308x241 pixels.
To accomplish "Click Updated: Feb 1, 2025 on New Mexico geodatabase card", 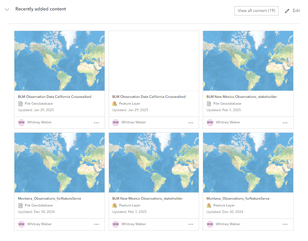I will (x=224, y=110).
